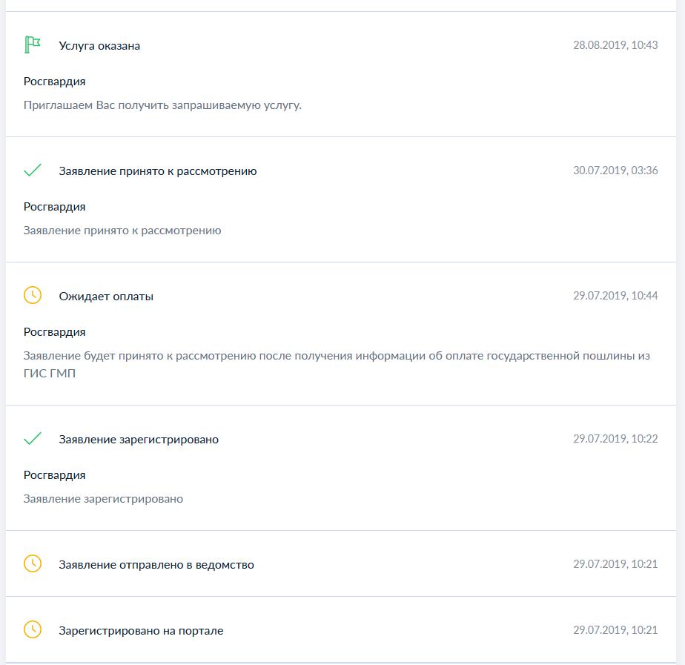The height and width of the screenshot is (665, 685).
Task: Click the clock icon beside Ожидает оплаты
Action: click(33, 295)
